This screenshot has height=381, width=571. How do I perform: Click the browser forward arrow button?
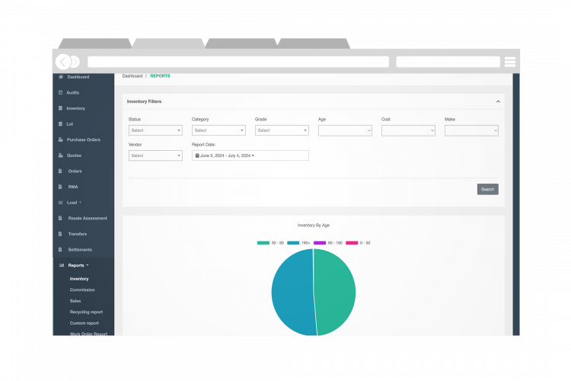click(x=75, y=62)
